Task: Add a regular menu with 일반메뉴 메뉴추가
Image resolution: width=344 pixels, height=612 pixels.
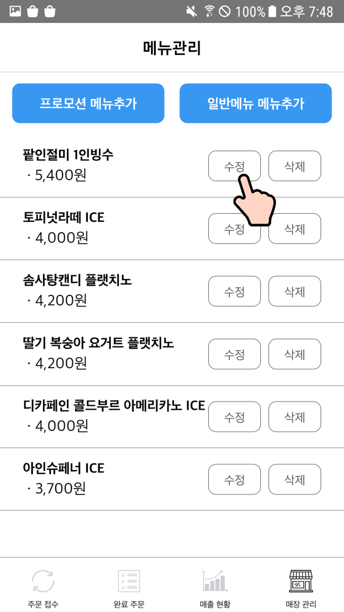Action: (x=255, y=103)
